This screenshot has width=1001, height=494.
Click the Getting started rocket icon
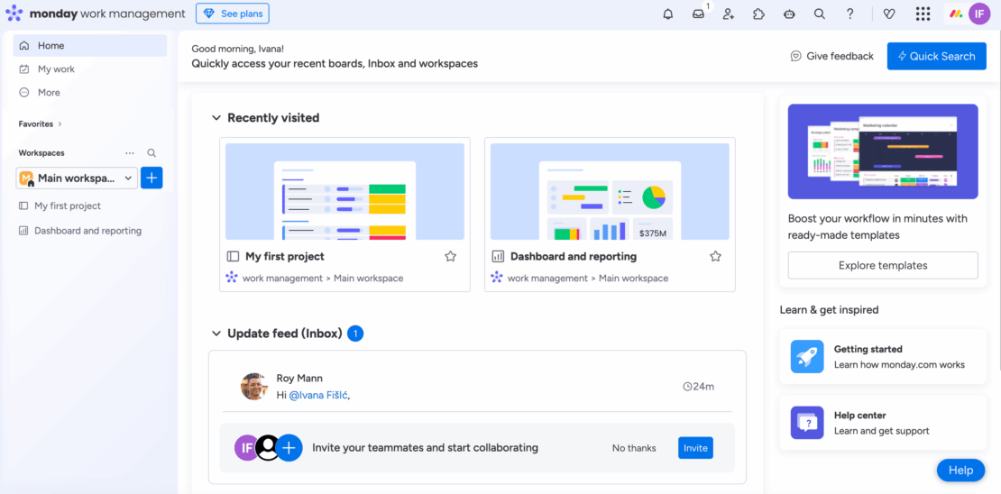[x=808, y=357]
